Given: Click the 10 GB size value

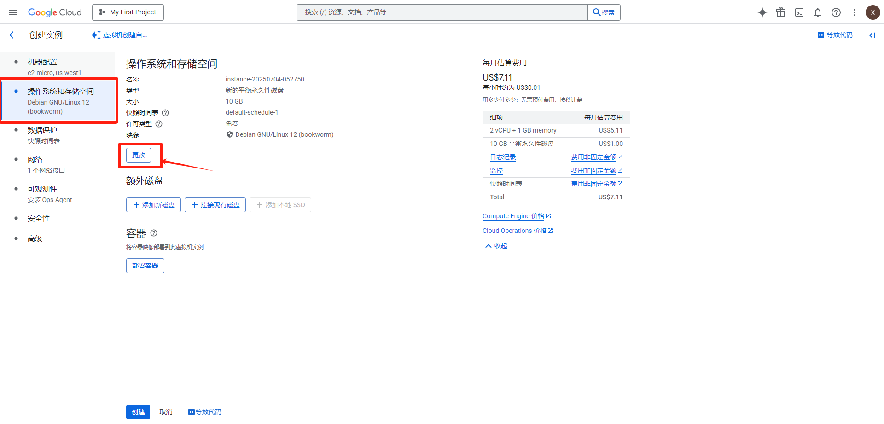Looking at the screenshot, I should point(234,101).
